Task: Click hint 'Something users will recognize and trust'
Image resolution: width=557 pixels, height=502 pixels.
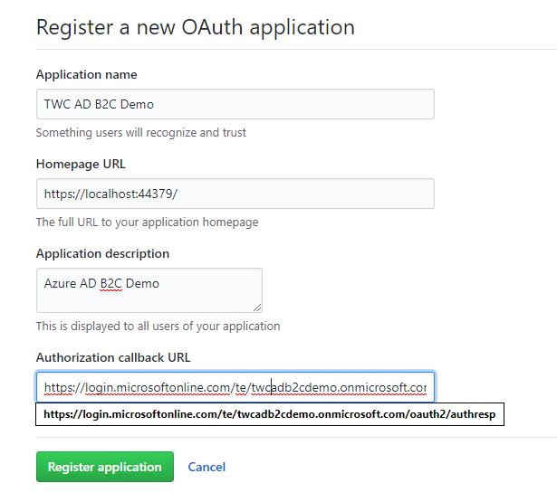Action: point(141,132)
